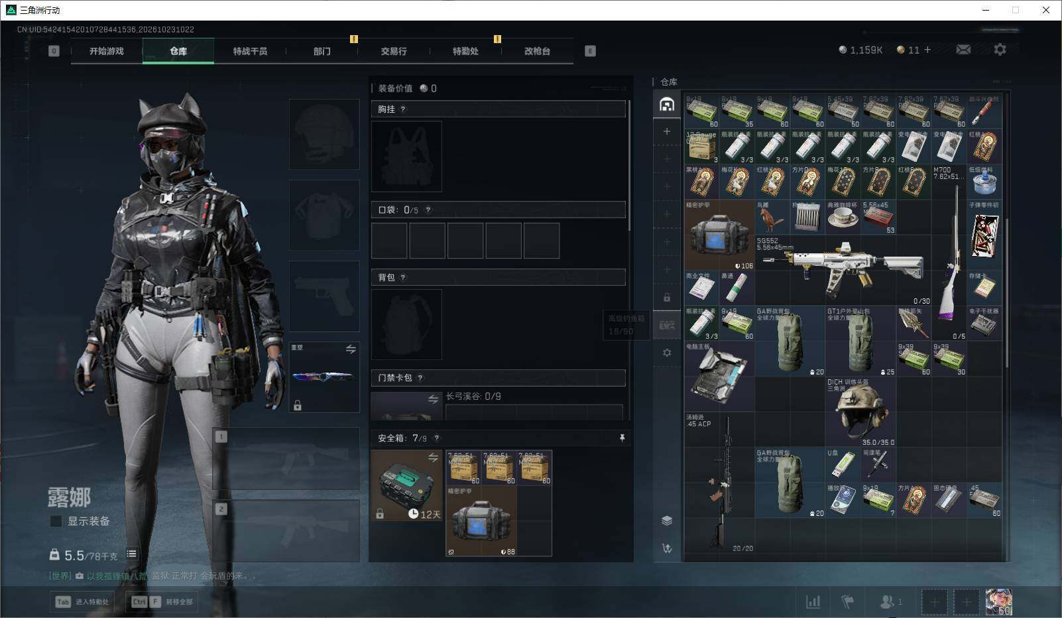
Task: Pin the safe box panel
Action: pyautogui.click(x=622, y=438)
